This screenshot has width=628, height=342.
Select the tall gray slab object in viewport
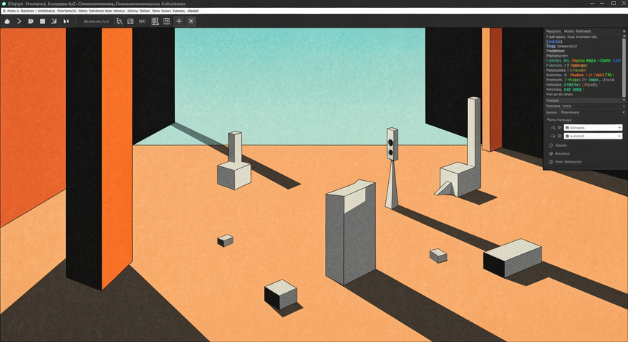[350, 232]
